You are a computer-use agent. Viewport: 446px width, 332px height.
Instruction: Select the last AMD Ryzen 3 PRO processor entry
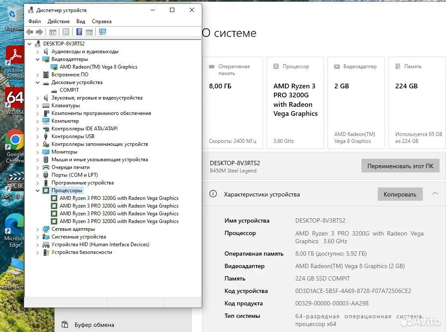pyautogui.click(x=119, y=221)
